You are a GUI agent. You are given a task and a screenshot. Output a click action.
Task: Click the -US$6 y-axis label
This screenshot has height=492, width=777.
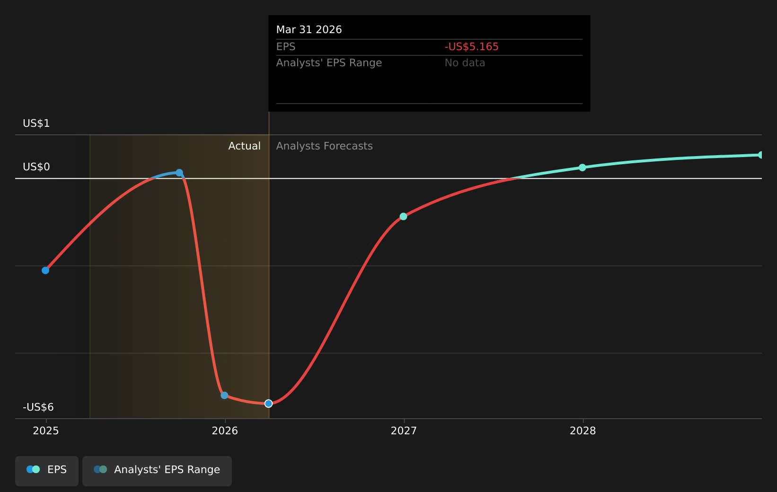point(38,407)
